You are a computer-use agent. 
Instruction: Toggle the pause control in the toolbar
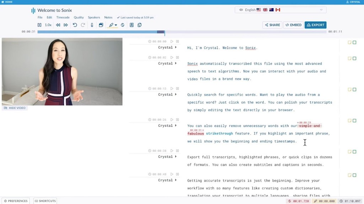(x=39, y=25)
